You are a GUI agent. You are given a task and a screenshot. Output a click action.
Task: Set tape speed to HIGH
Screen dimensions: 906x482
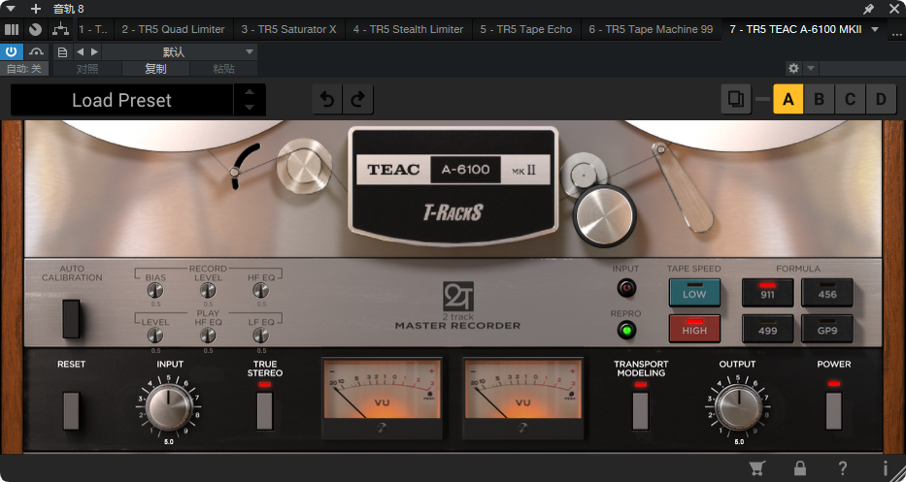click(694, 329)
